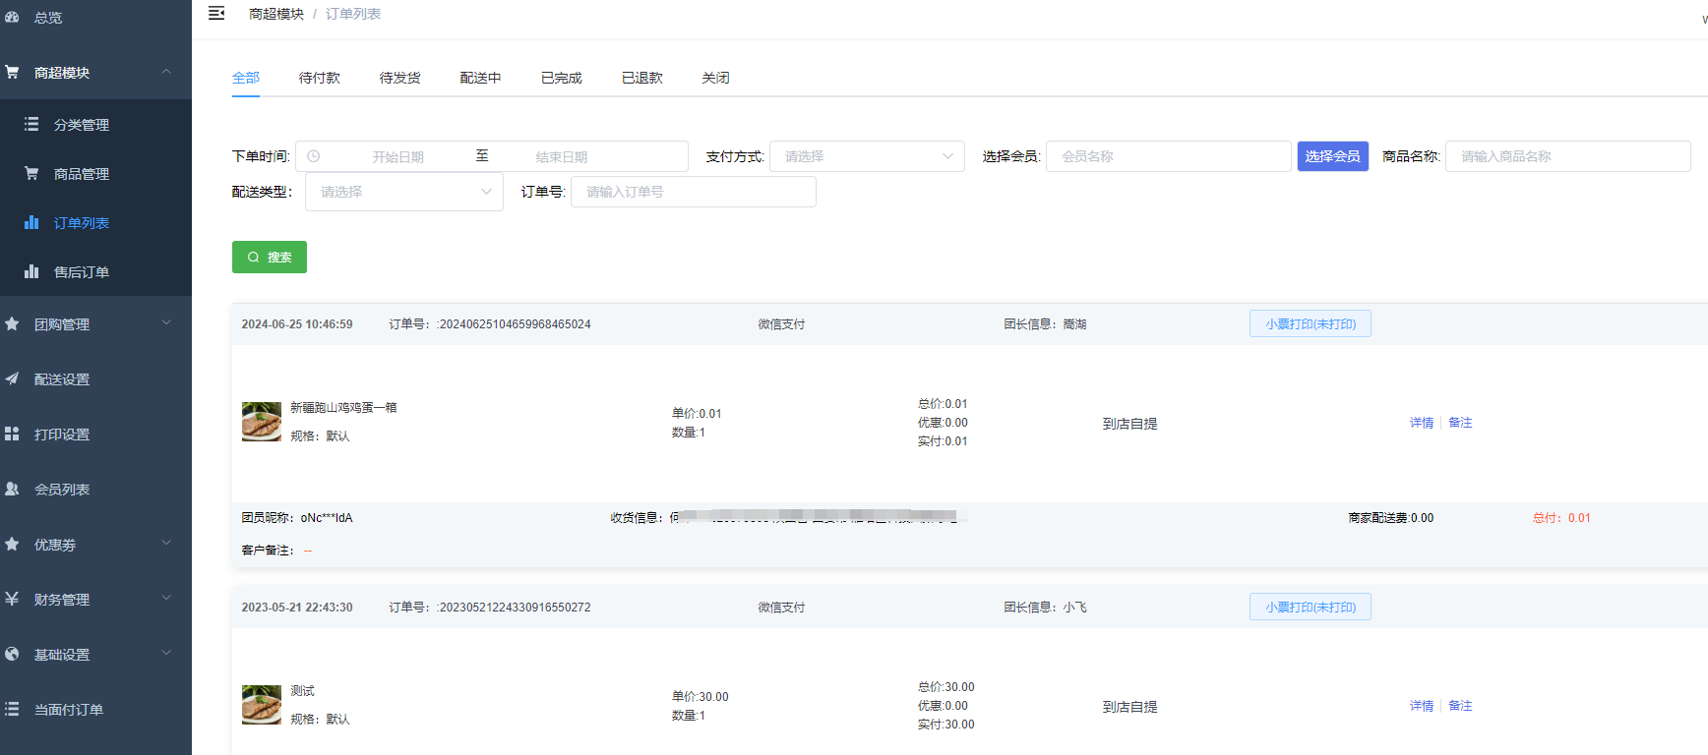Click the 订单号 input field
The width and height of the screenshot is (1708, 755).
click(693, 192)
